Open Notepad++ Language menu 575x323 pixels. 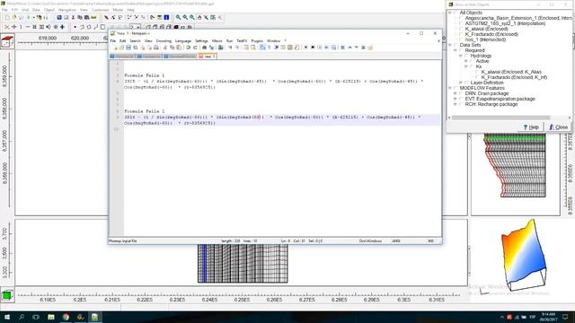(183, 41)
